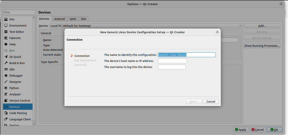
Task: Click the Devices icon in the sidebar
Action: point(6,107)
